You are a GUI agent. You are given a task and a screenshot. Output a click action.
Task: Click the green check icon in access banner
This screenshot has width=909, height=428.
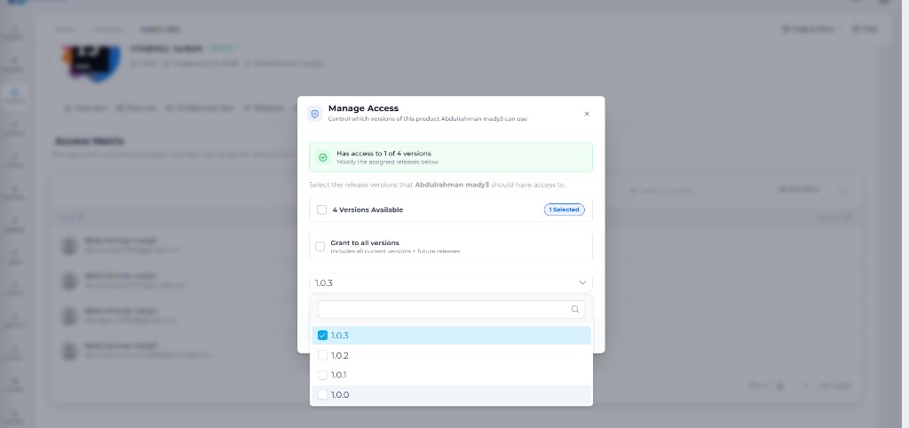[323, 157]
